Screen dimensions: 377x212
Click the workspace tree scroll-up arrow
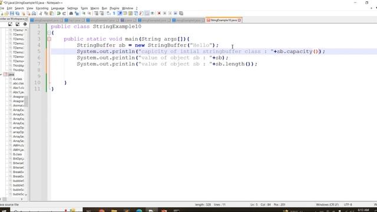click(x=26, y=30)
